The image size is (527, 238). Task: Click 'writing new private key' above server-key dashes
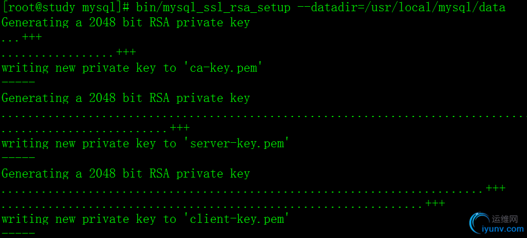click(x=78, y=143)
